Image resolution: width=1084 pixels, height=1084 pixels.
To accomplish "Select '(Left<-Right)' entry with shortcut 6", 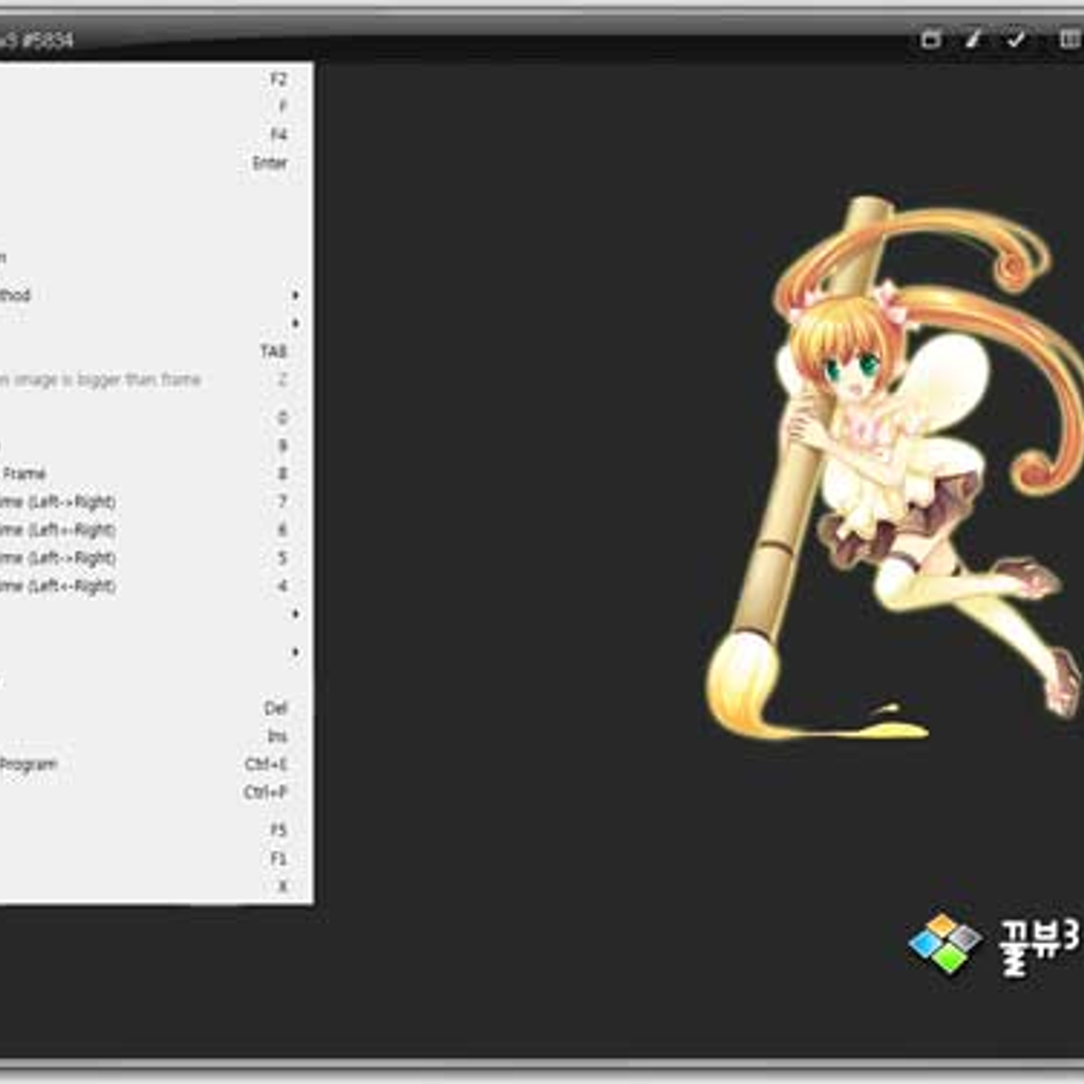I will pyautogui.click(x=156, y=529).
